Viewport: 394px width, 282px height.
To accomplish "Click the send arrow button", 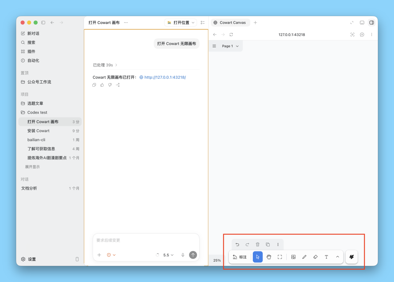I will (193, 255).
